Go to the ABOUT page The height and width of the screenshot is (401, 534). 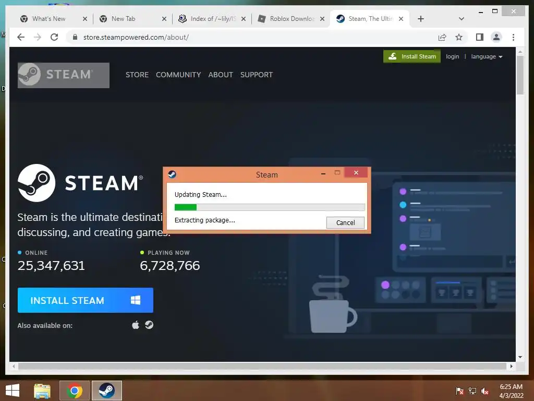tap(221, 75)
